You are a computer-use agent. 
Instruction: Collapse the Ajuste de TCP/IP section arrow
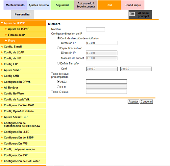[x=2, y=23]
